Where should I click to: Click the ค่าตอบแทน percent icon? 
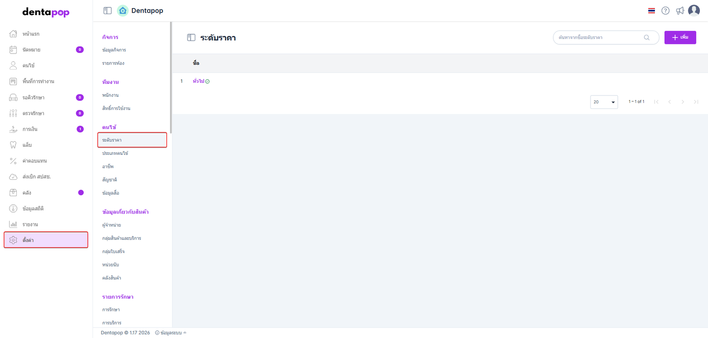tap(14, 161)
